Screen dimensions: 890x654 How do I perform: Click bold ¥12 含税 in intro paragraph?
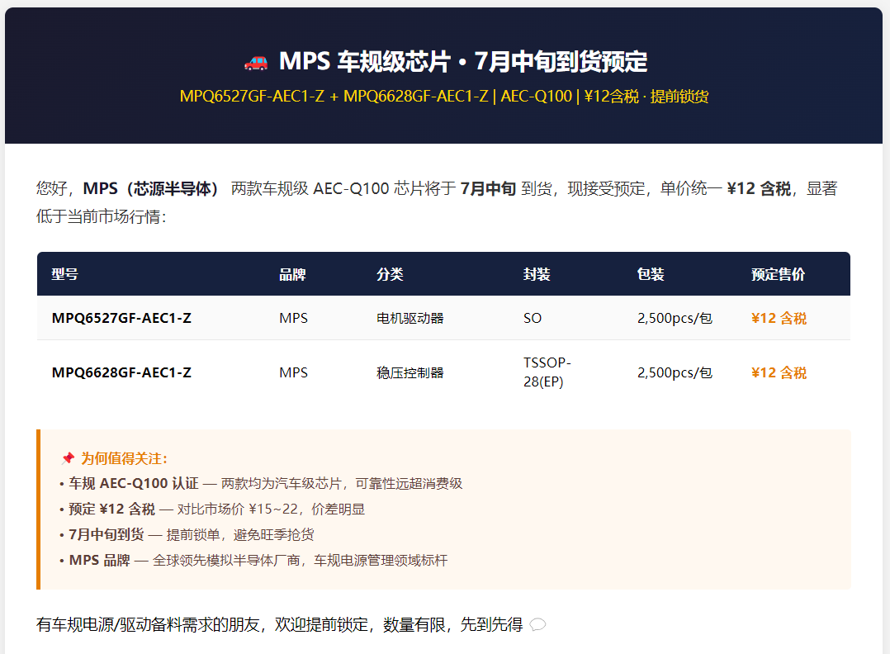[759, 188]
